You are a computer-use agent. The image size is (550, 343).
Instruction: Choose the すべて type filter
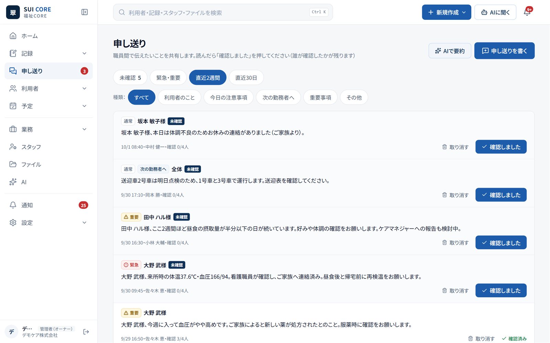142,97
